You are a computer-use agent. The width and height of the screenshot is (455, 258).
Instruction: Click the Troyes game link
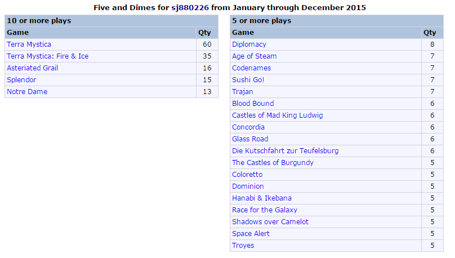(243, 246)
